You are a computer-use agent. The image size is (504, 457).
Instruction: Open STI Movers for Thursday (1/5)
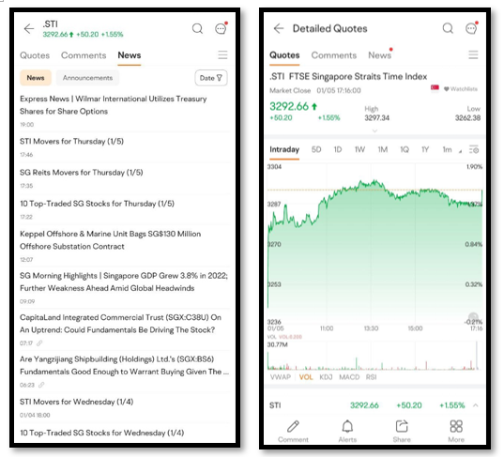(125, 147)
